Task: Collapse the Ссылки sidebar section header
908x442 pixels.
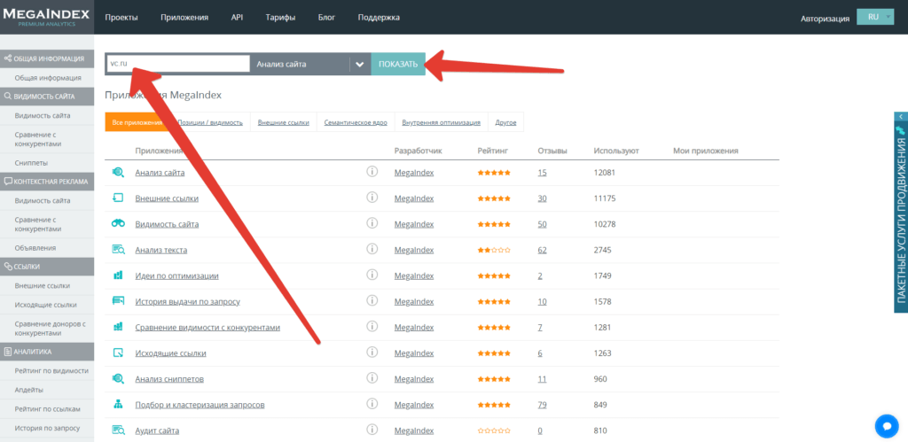Action: [47, 266]
